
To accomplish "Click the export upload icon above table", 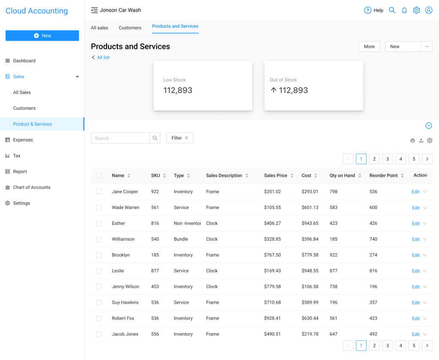I will [421, 140].
